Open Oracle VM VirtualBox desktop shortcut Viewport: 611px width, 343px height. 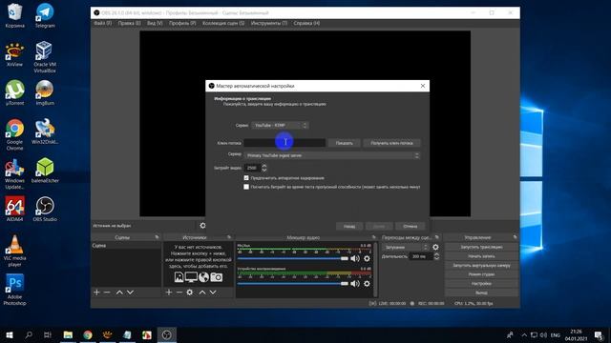pyautogui.click(x=45, y=57)
